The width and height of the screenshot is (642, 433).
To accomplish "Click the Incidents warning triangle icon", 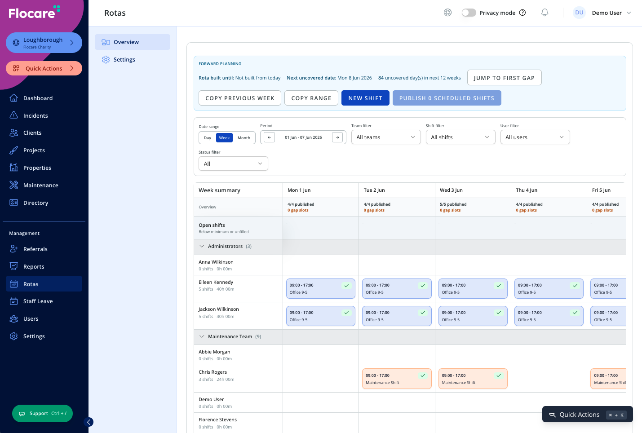I will 14,115.
